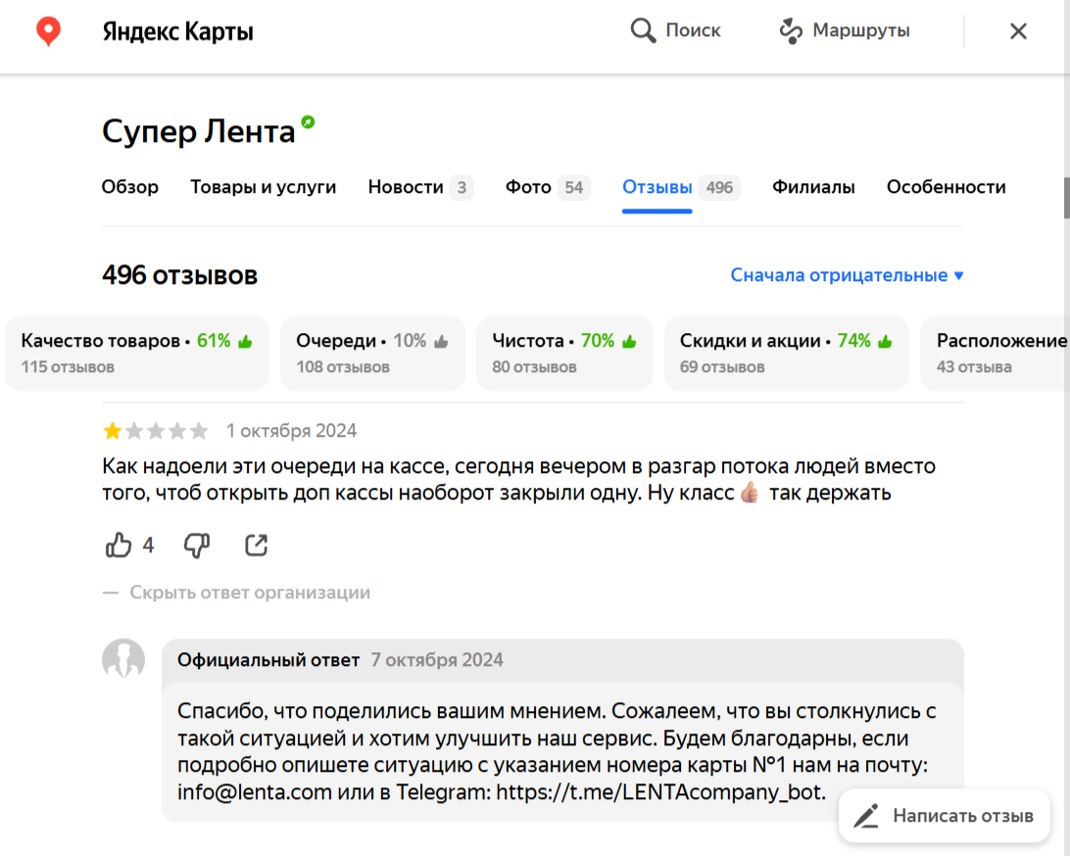
Task: Click the vertical scrollbar thumb
Action: pyautogui.click(x=1066, y=198)
